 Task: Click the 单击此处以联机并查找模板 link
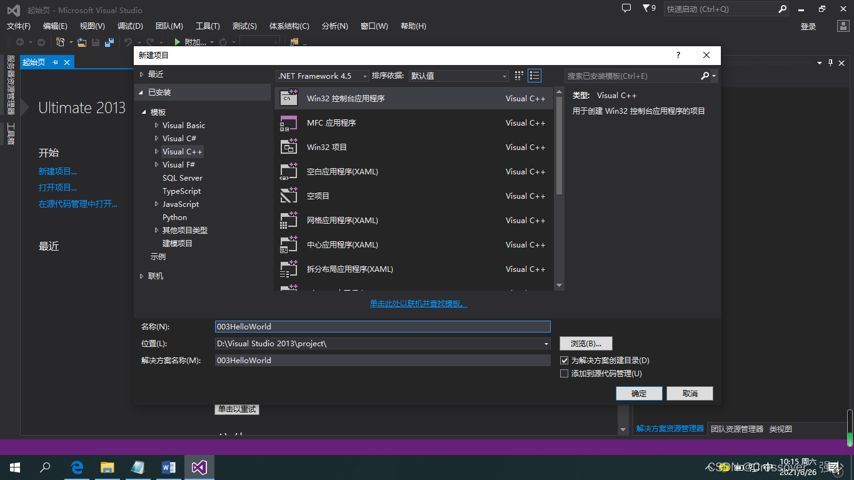pos(419,304)
